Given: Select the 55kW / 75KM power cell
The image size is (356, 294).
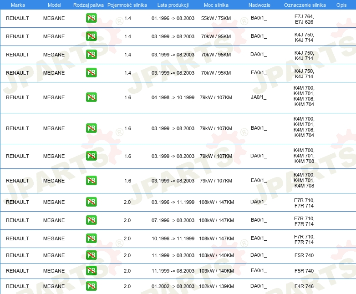Looking at the screenshot, I should [x=216, y=18].
